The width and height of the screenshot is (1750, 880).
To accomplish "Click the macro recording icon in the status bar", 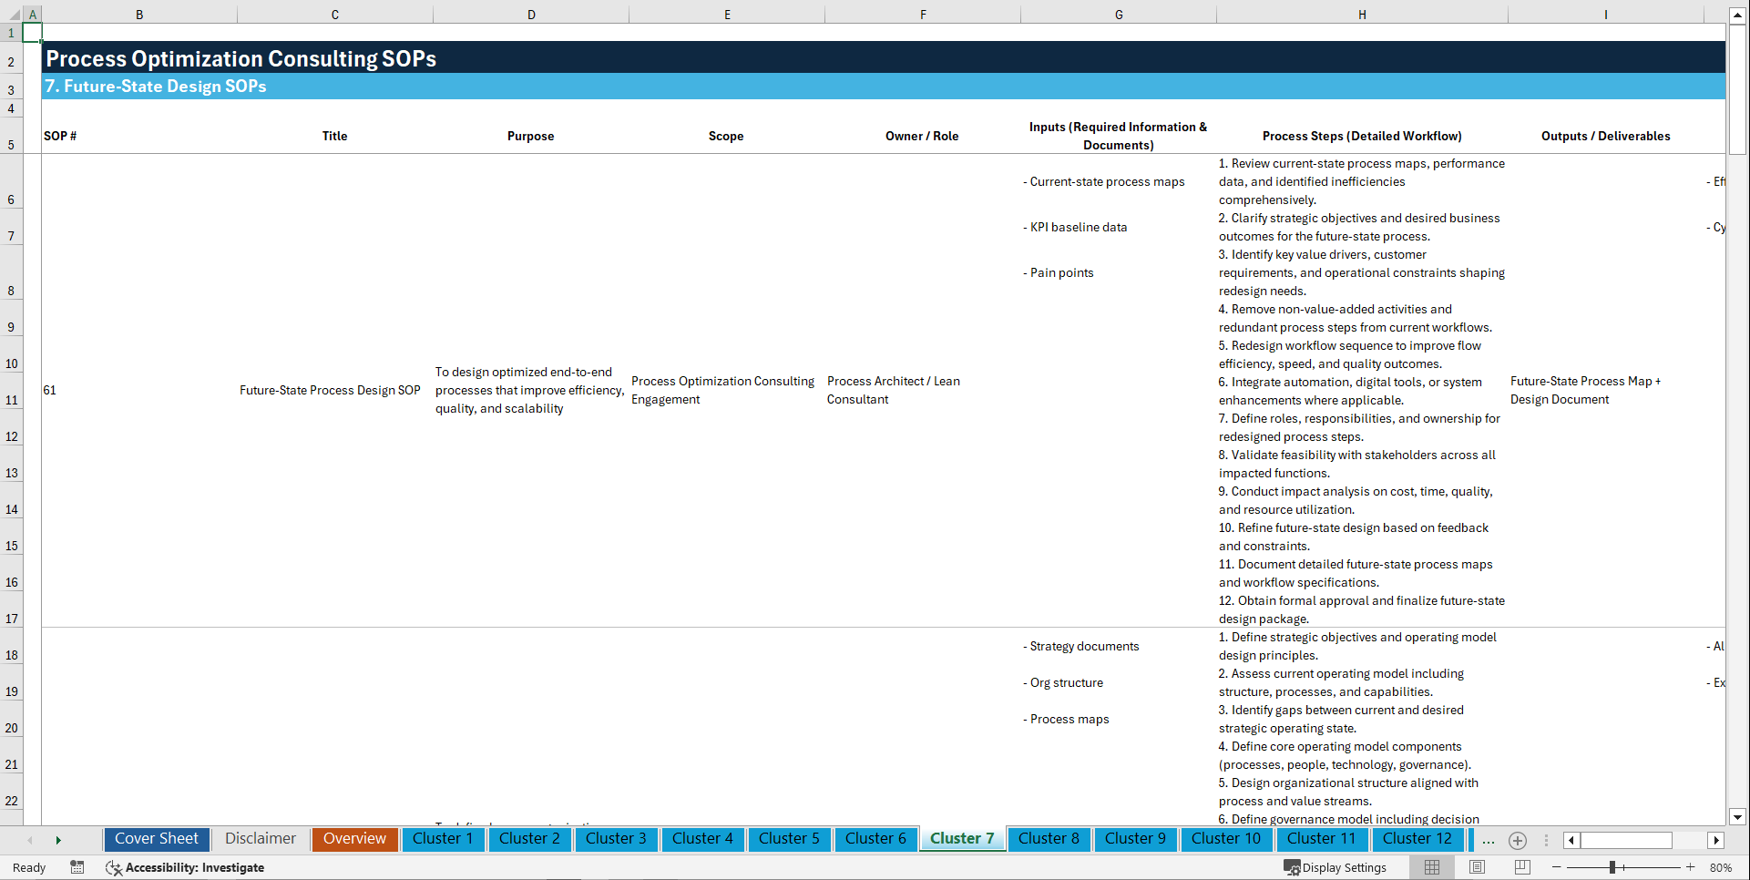I will pyautogui.click(x=77, y=867).
